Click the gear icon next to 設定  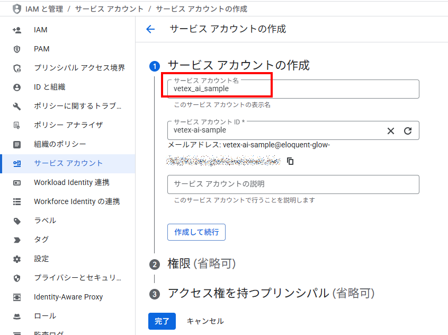pyautogui.click(x=17, y=259)
